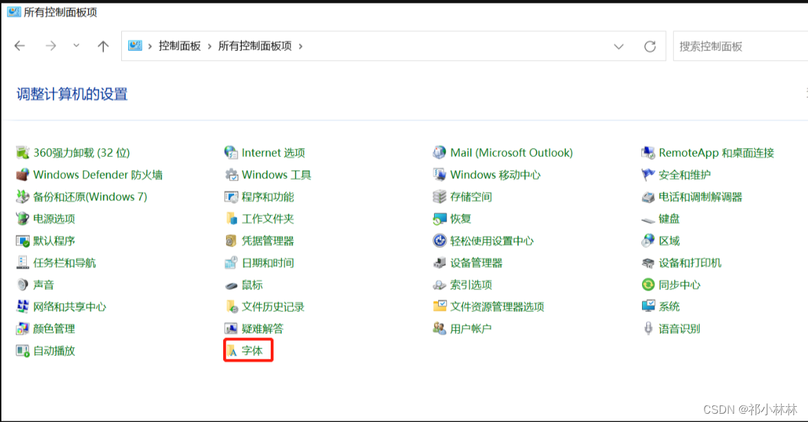Click the 鼠标 icon
Image resolution: width=808 pixels, height=422 pixels.
231,285
